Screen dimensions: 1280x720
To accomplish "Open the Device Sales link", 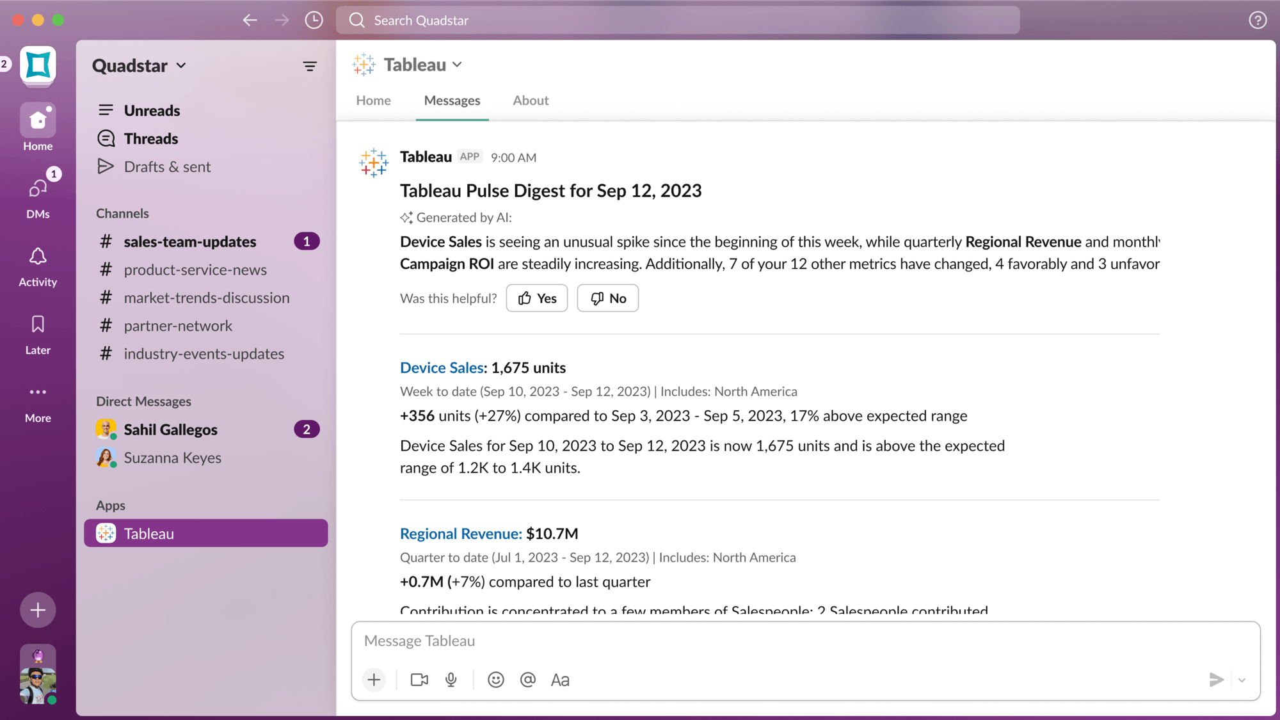I will [442, 368].
